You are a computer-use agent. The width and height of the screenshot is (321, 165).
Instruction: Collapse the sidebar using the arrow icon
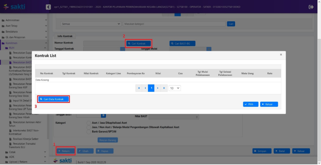click(48, 7)
